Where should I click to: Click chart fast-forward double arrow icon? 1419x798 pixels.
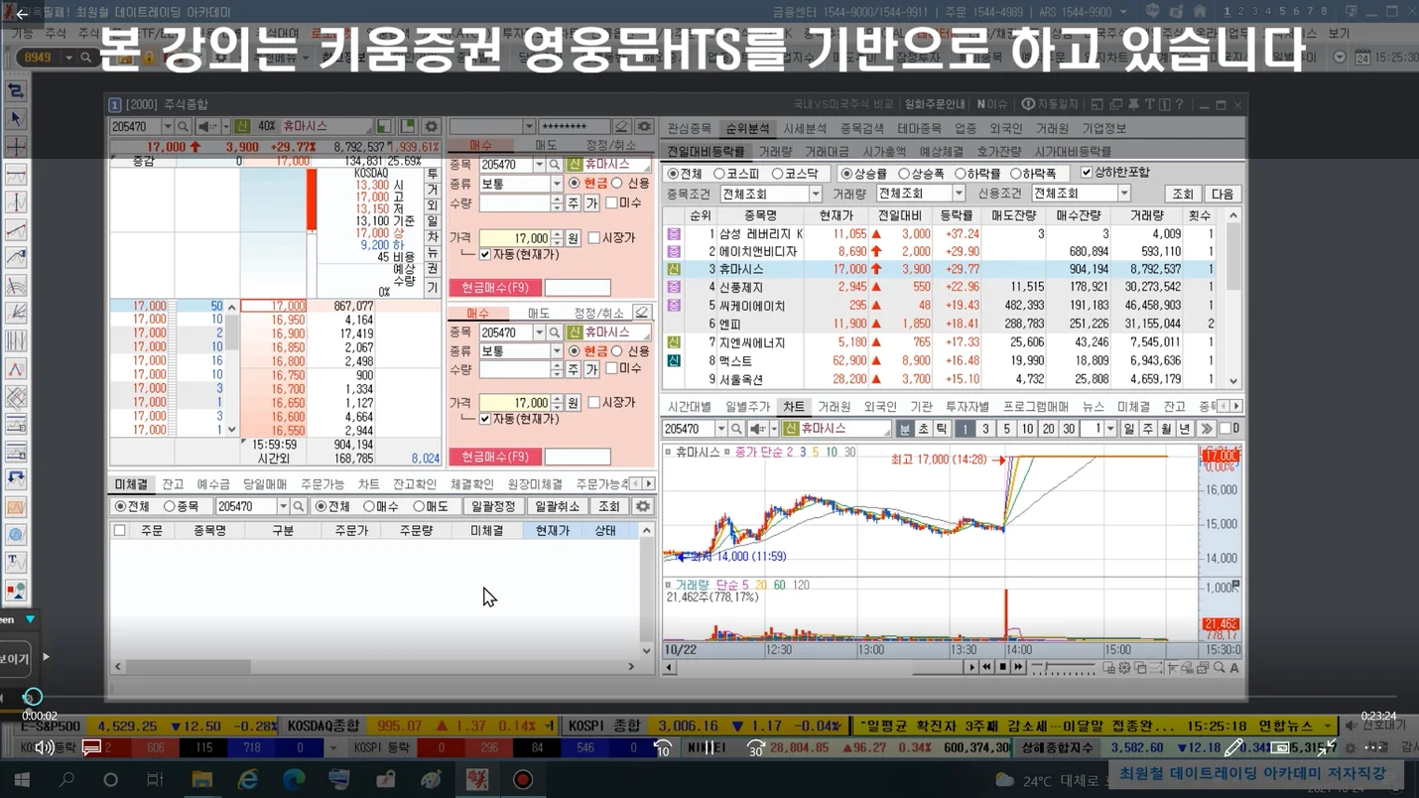[x=1018, y=668]
